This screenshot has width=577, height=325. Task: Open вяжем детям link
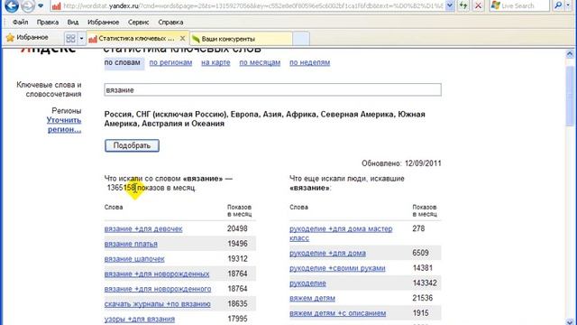[312, 298]
